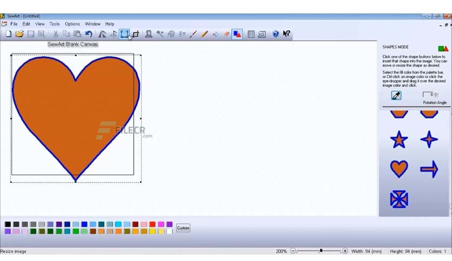Insert the heart shape button

(399, 169)
